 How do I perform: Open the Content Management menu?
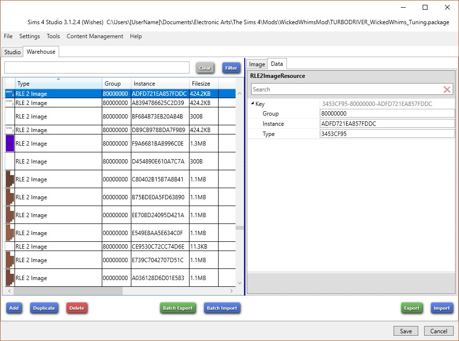click(x=95, y=36)
